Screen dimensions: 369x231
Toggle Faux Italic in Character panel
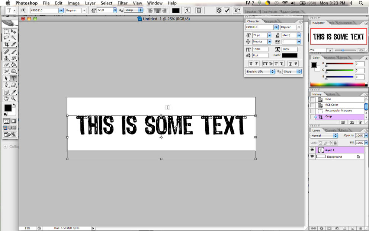point(256,64)
